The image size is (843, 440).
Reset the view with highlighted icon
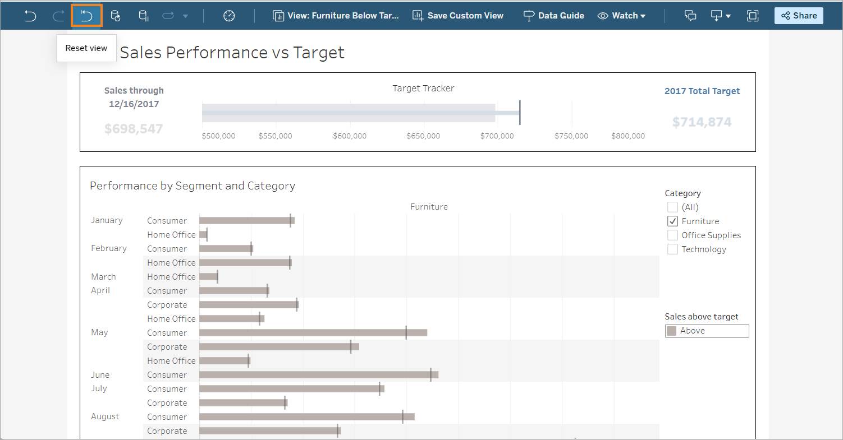click(x=86, y=16)
